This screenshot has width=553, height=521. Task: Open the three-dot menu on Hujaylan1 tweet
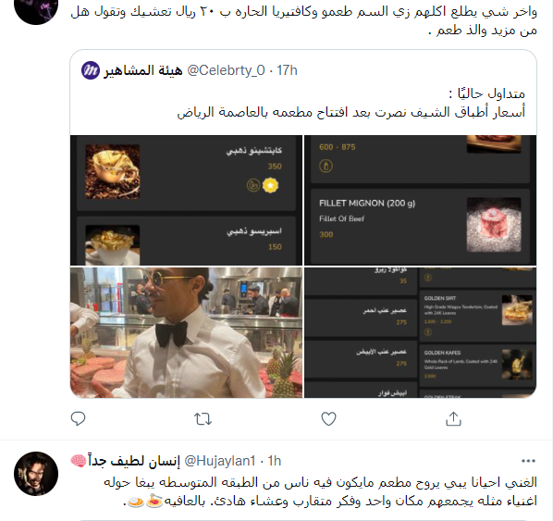528,461
